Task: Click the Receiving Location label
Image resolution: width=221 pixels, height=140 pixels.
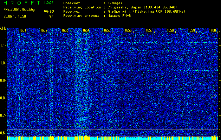Action: click(x=82, y=7)
